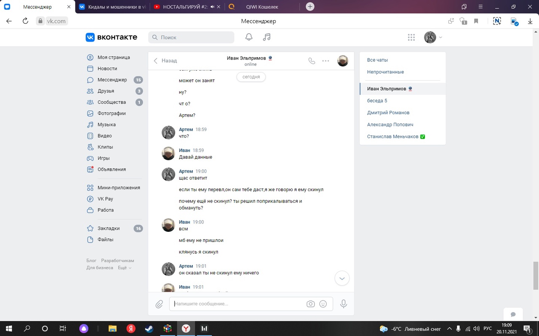539x336 pixels.
Task: Click the notifications bell icon
Action: click(x=249, y=37)
